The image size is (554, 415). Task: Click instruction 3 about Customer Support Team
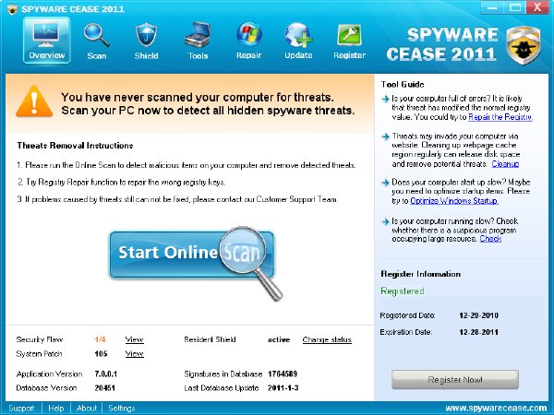177,199
